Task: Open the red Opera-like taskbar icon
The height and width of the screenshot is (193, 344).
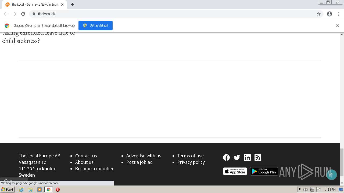Action: click(x=58, y=190)
